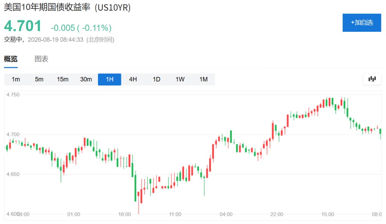Click the 22:00 time axis marker
Viewport: 386px width, 224px height.
277,215
